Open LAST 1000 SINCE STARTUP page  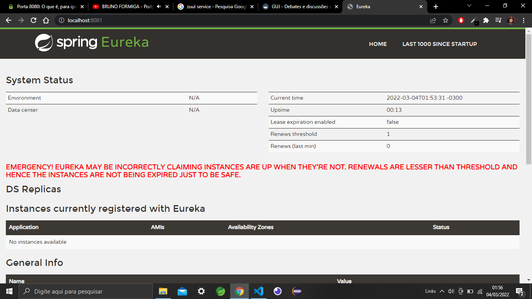[440, 44]
